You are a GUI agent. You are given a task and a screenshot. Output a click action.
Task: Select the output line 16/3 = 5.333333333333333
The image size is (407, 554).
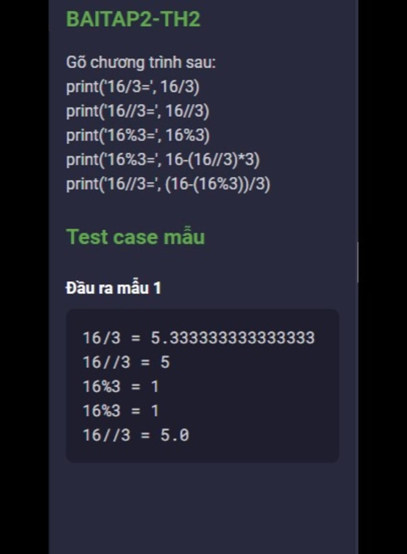(x=199, y=338)
